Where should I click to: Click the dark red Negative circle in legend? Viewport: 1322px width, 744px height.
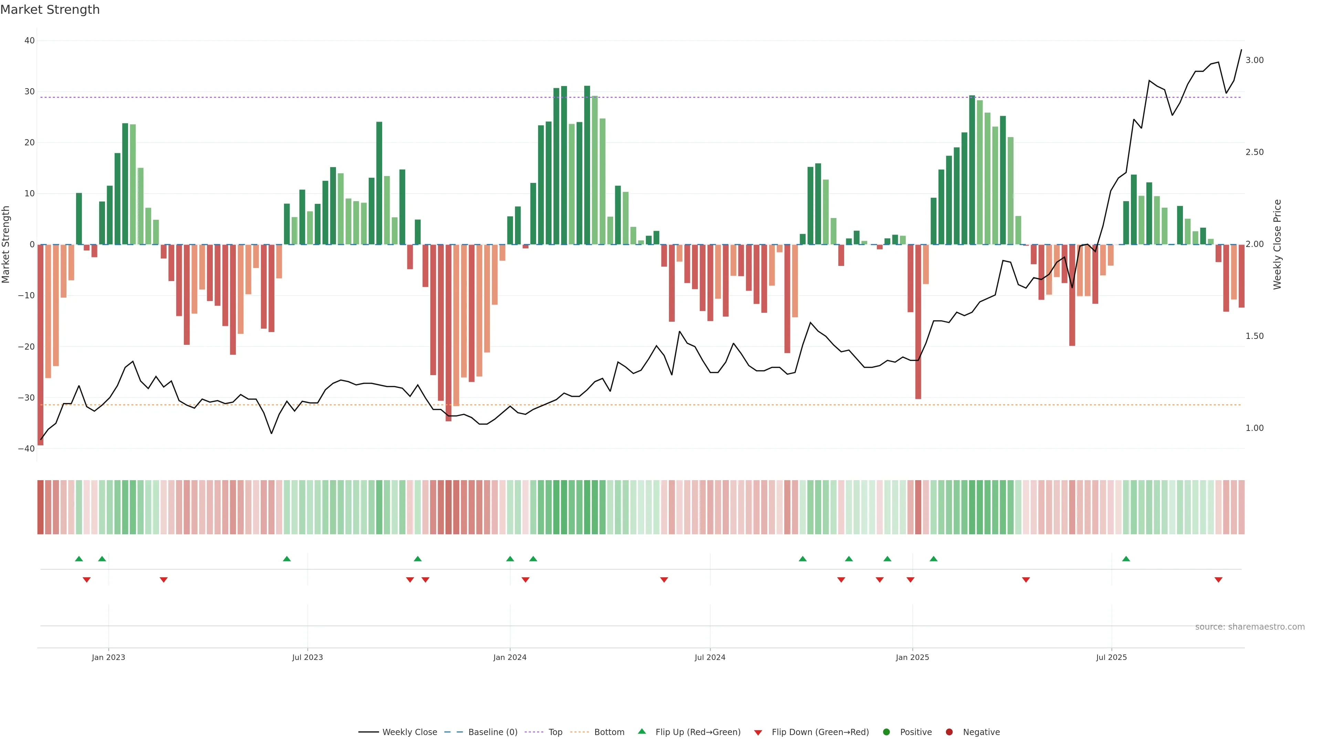click(x=949, y=732)
